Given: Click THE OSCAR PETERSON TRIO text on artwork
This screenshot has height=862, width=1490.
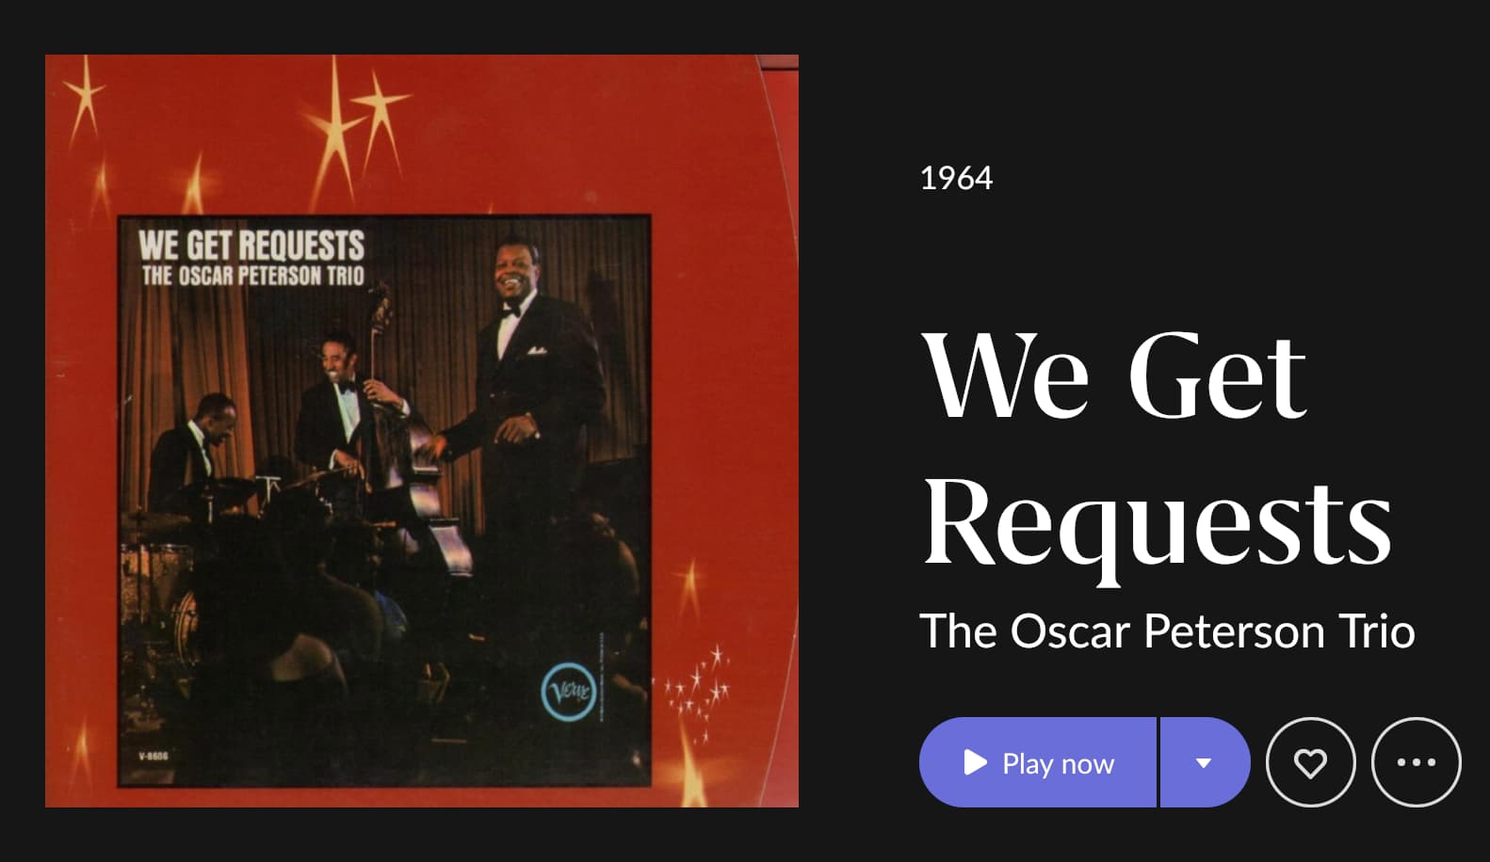Looking at the screenshot, I should point(252,276).
